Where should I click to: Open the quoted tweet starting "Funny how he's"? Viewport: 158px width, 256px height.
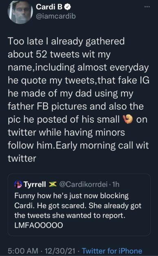(x=79, y=205)
